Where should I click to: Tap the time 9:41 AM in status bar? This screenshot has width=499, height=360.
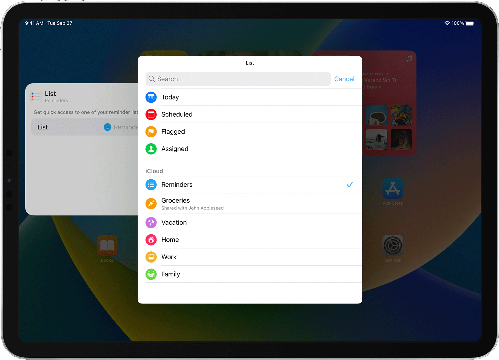[x=34, y=23]
